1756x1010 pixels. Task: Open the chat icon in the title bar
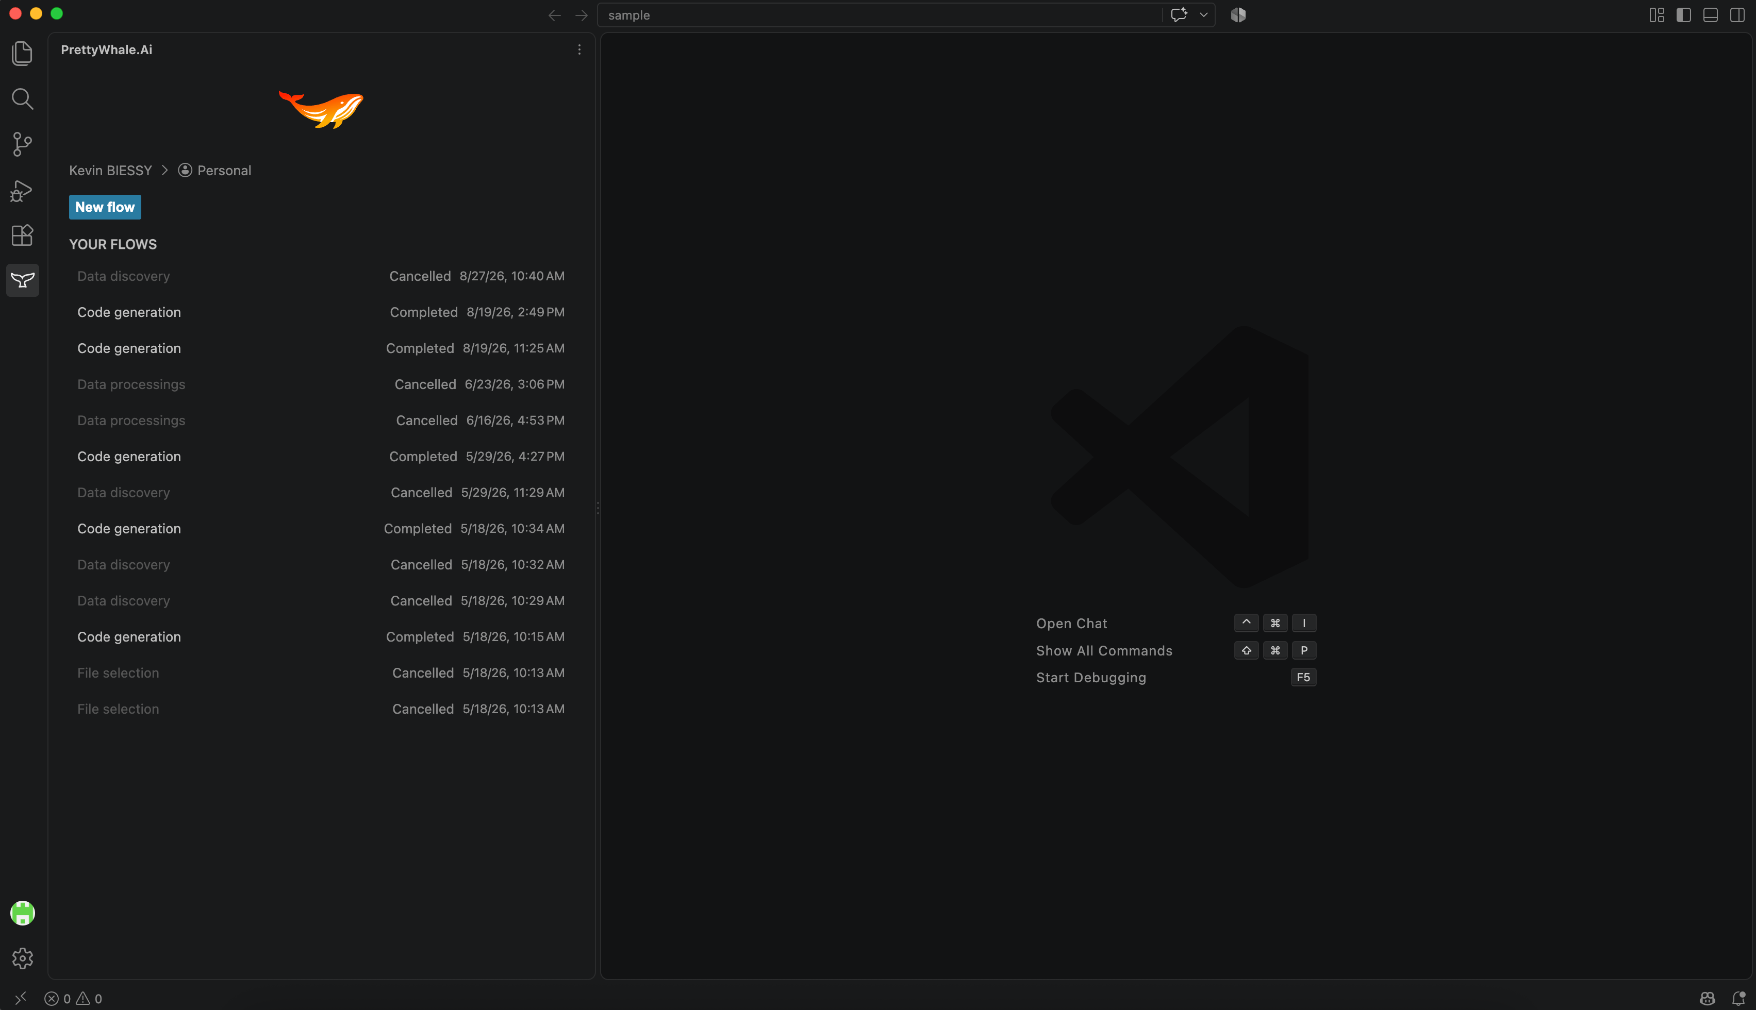click(x=1179, y=14)
